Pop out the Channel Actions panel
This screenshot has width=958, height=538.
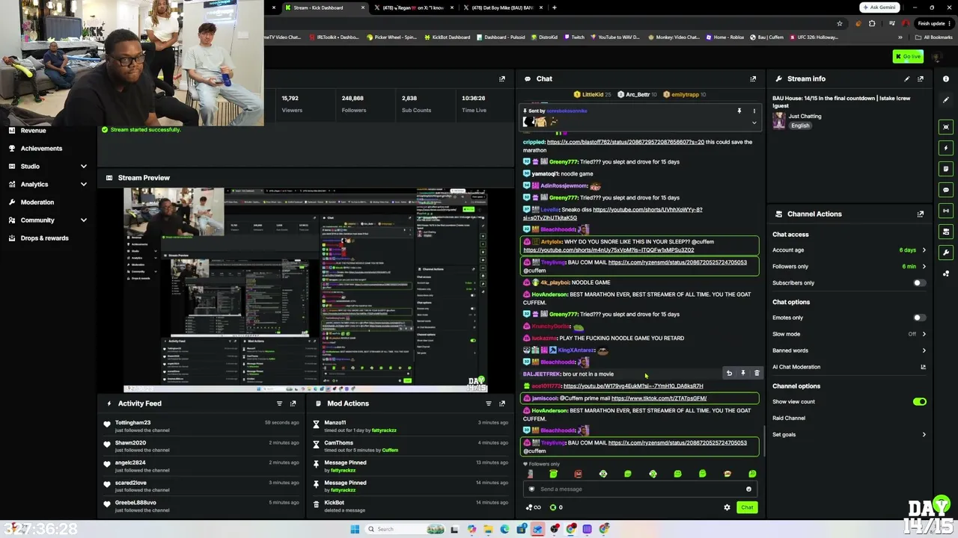(921, 214)
